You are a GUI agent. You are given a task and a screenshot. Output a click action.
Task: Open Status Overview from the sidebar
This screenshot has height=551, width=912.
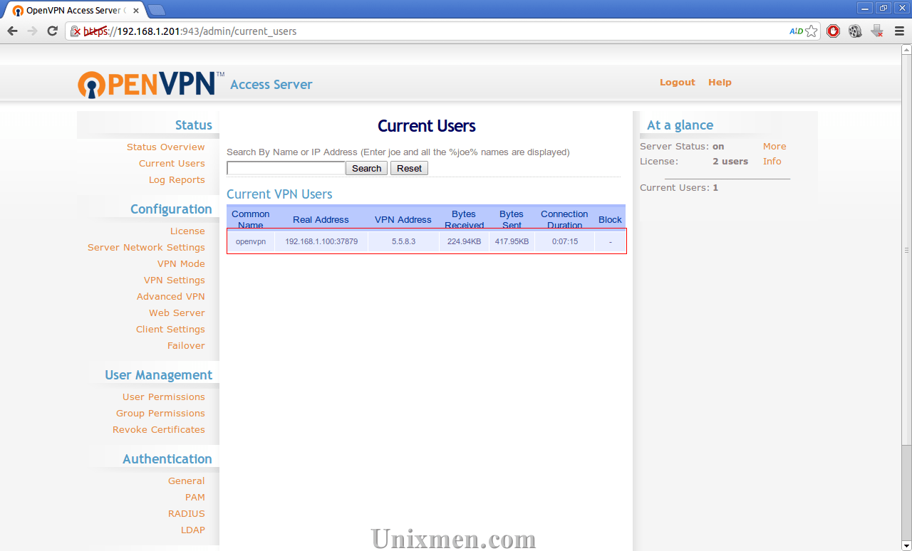coord(166,147)
